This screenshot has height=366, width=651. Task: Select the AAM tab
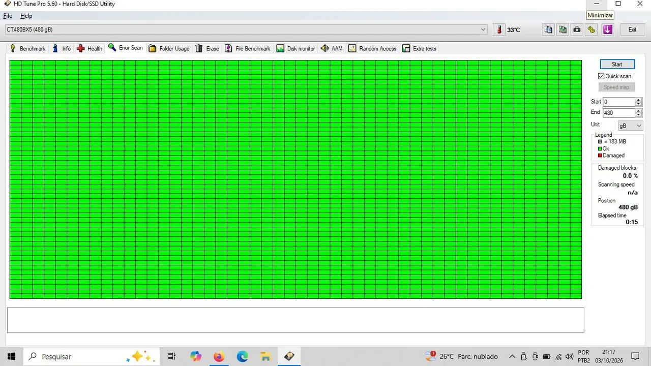(x=332, y=48)
